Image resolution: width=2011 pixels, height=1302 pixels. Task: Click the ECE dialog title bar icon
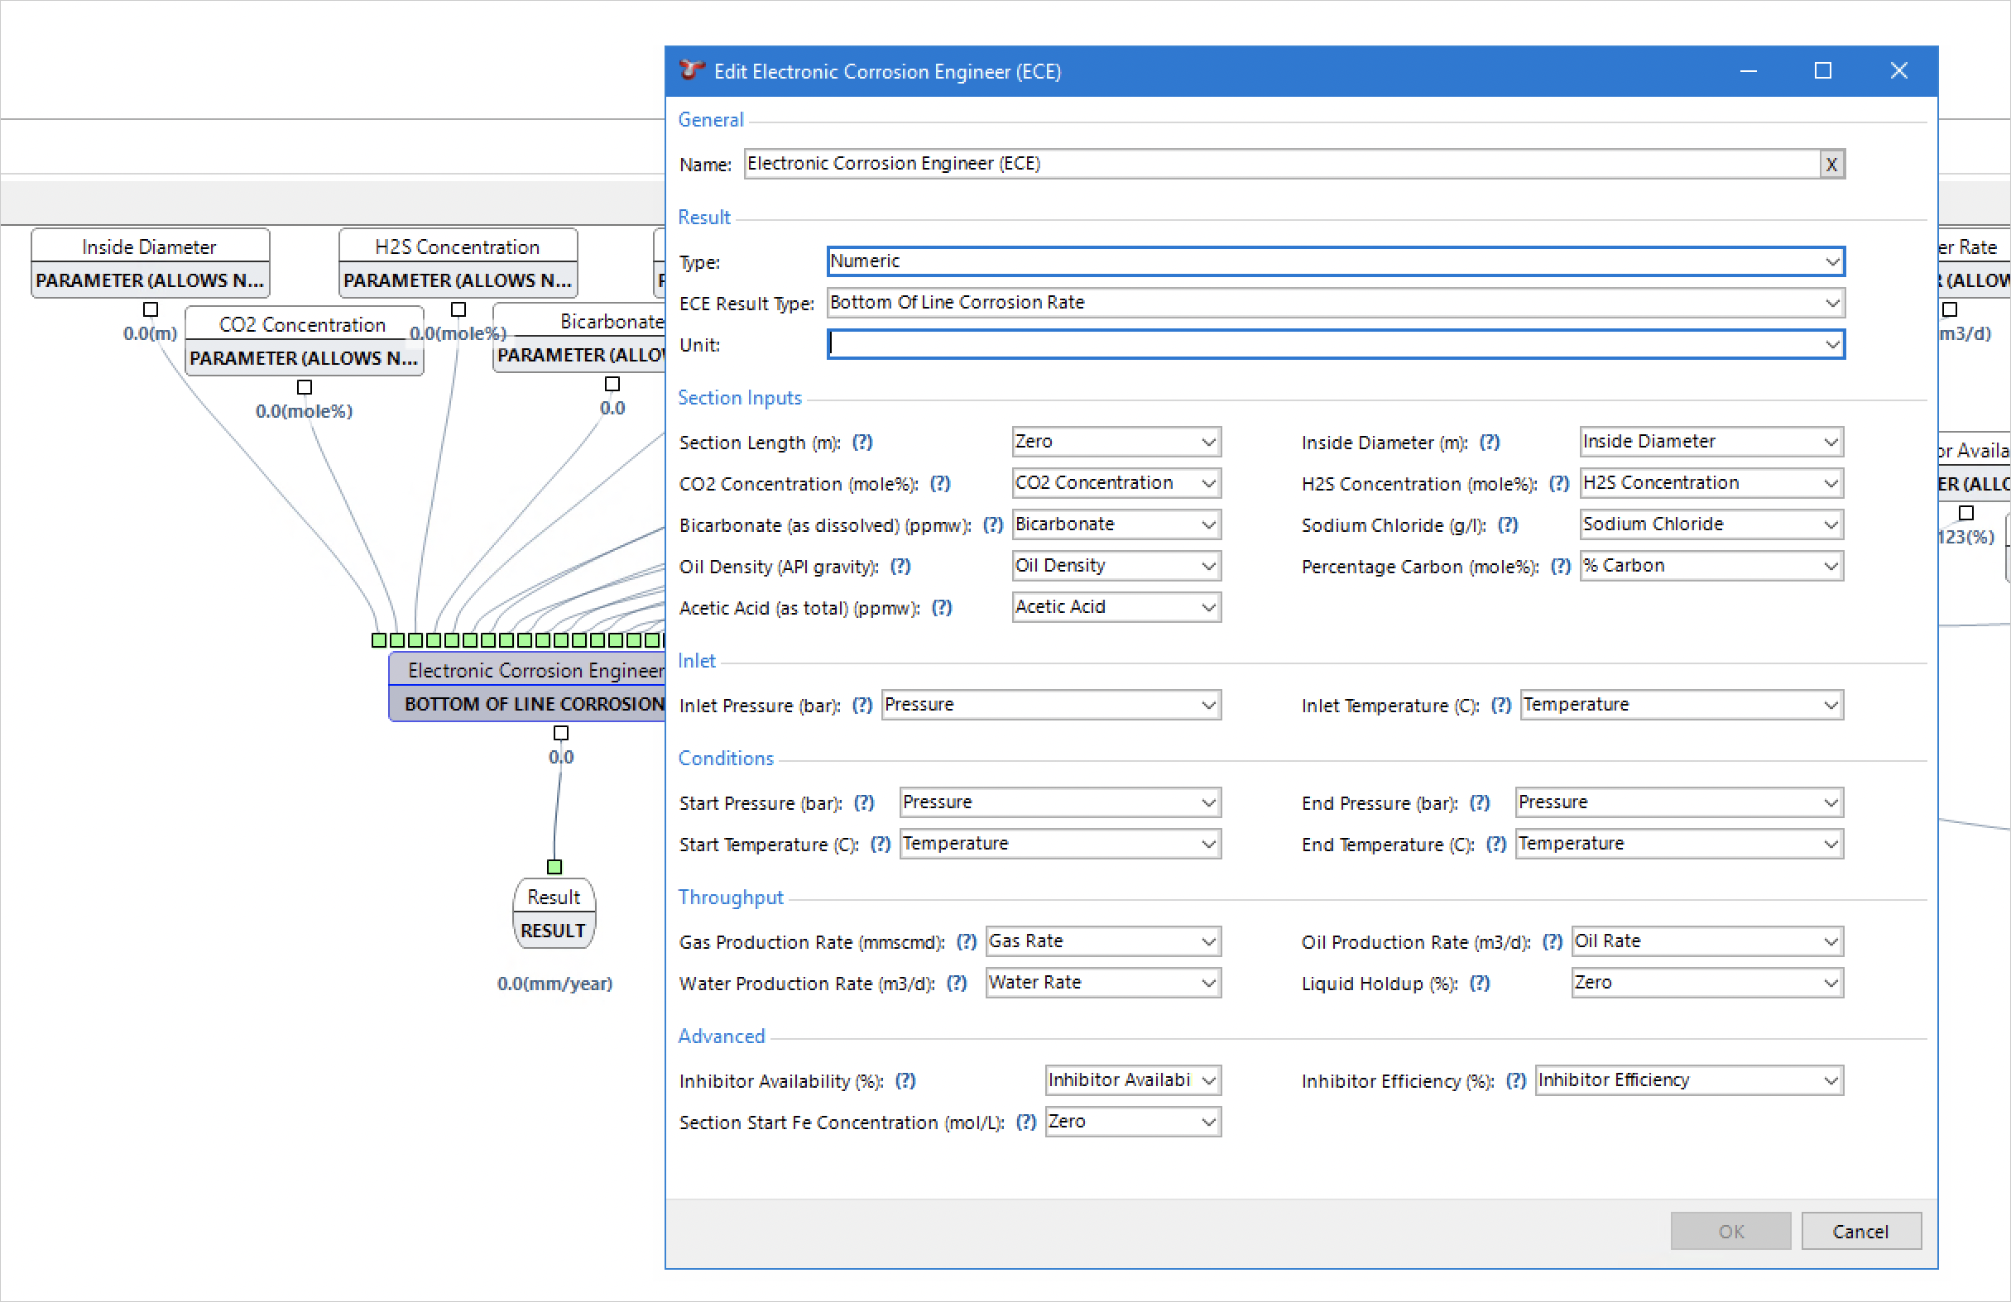pos(691,70)
